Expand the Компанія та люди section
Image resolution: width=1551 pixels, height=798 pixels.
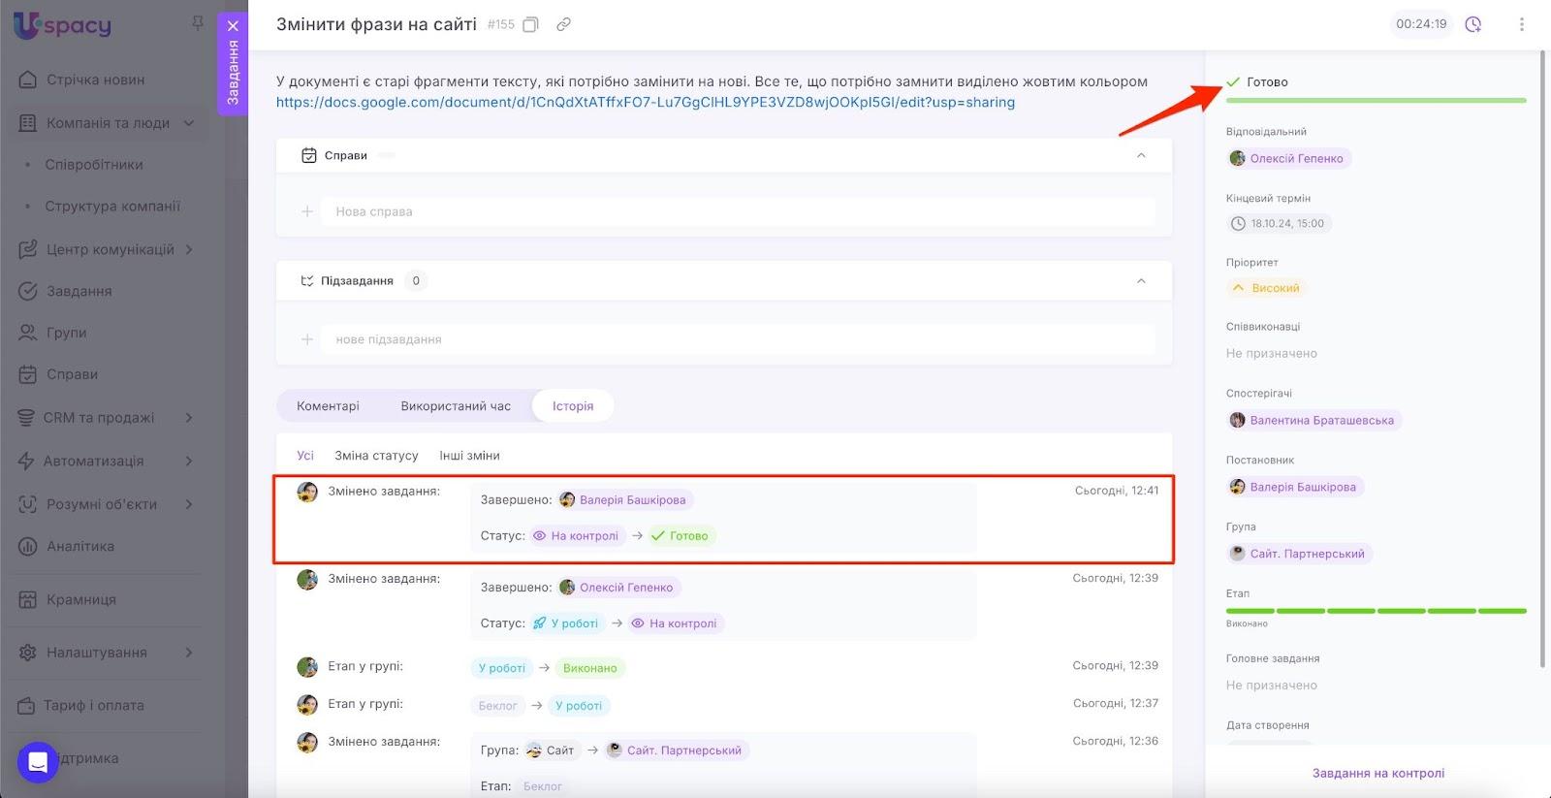189,123
